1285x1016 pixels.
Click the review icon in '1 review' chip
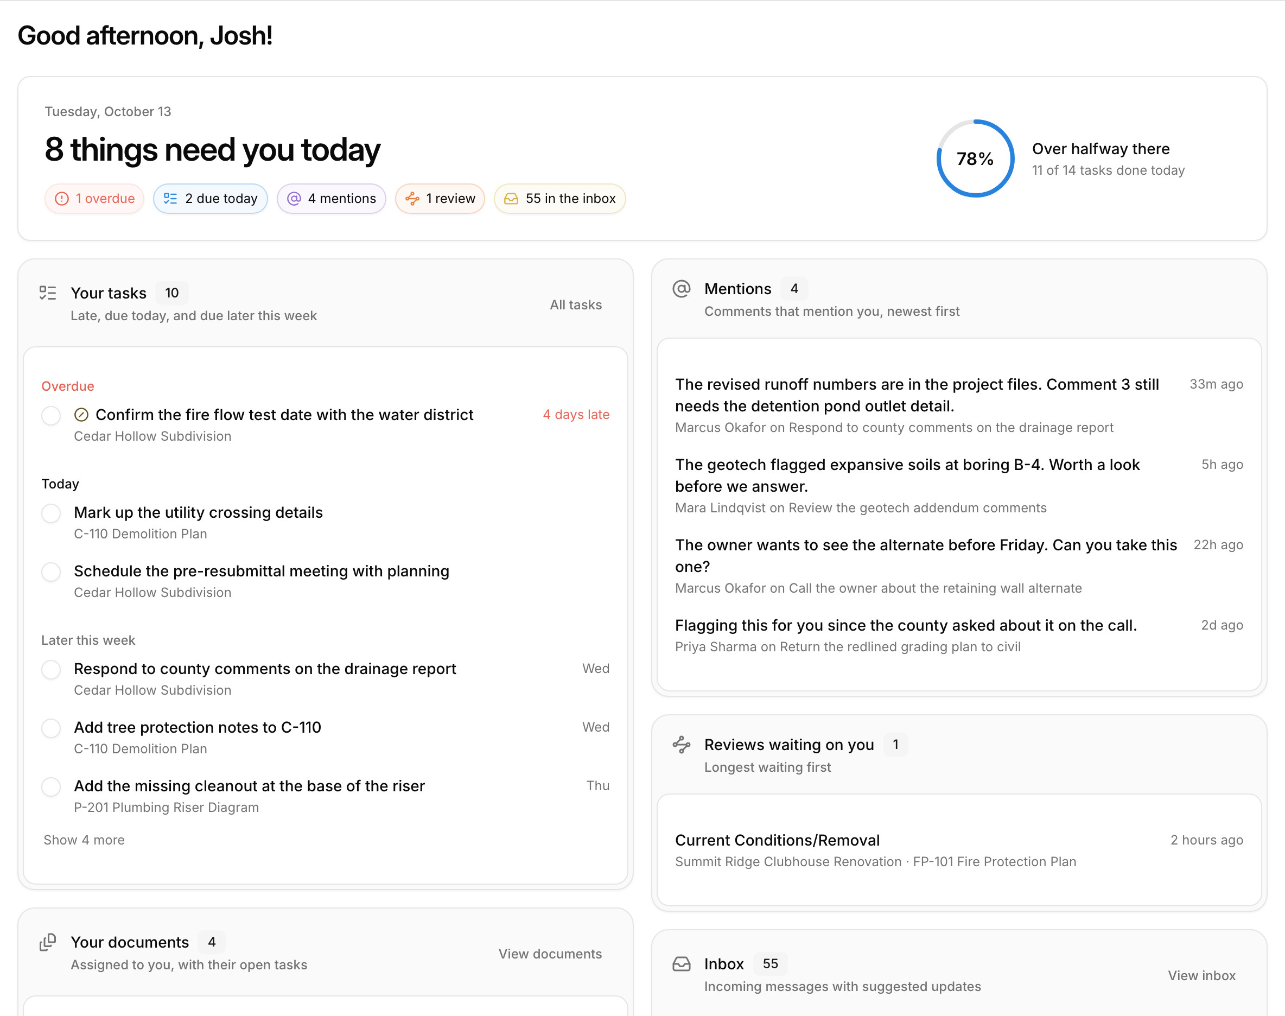(x=412, y=199)
